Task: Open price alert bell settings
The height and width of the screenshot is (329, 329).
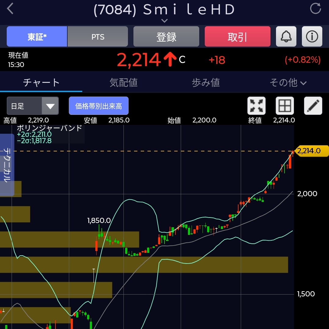Action: (x=286, y=37)
